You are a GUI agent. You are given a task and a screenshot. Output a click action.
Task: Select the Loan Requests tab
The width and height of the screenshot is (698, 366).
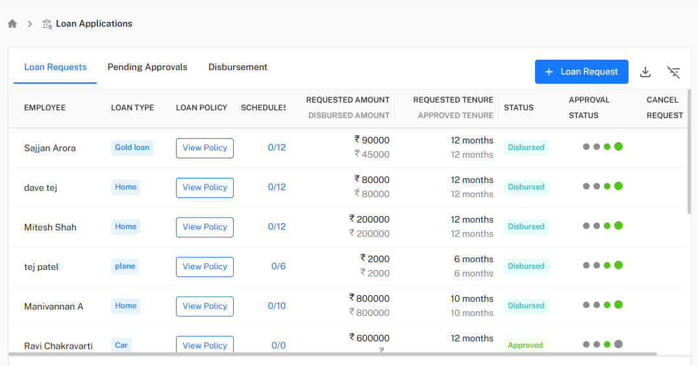coord(55,67)
